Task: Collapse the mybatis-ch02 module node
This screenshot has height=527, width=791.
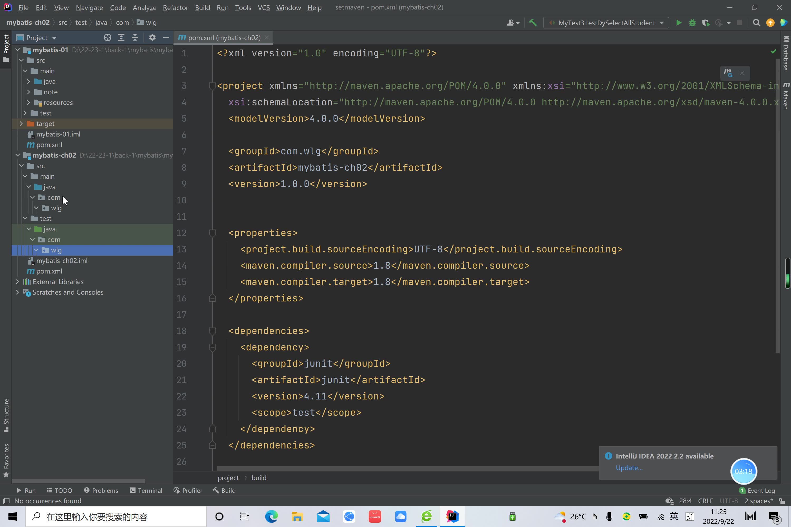Action: 18,155
